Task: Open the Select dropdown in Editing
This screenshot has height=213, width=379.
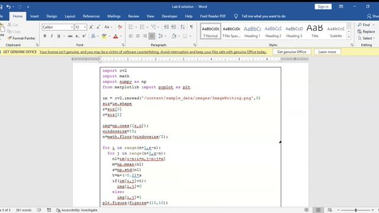Action: (x=367, y=38)
